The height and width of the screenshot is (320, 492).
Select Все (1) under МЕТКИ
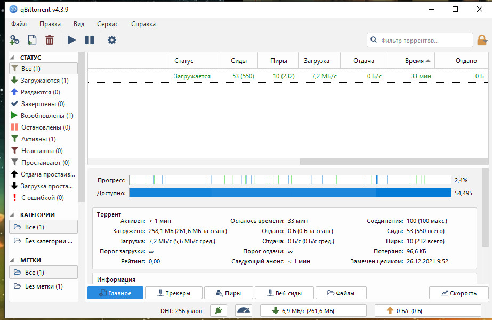(x=44, y=273)
